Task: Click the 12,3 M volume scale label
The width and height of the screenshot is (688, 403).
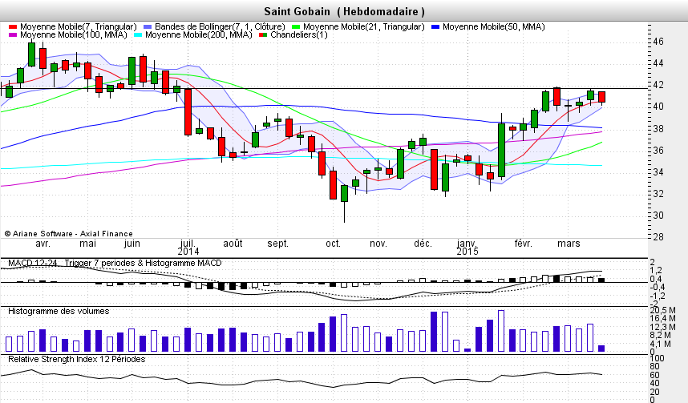Action: (662, 327)
